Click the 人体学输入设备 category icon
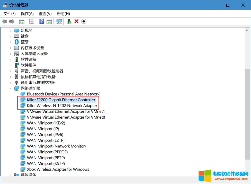 click(17, 54)
